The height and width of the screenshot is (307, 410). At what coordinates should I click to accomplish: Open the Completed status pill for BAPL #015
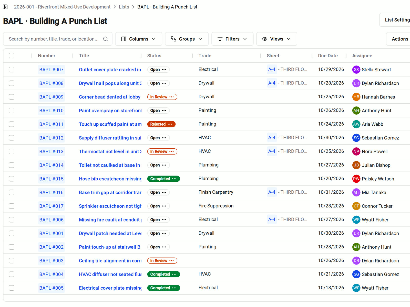163,179
